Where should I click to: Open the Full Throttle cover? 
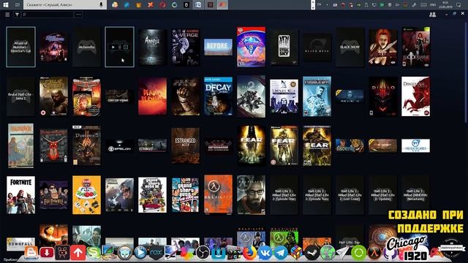click(53, 195)
